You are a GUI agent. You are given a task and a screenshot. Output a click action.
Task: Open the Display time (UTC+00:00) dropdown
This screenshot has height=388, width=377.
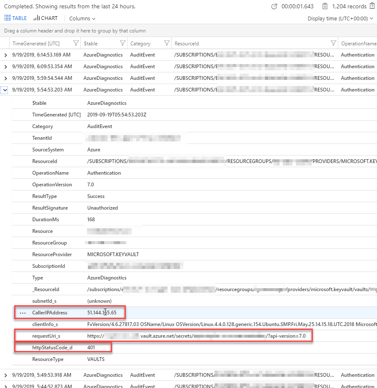click(340, 18)
